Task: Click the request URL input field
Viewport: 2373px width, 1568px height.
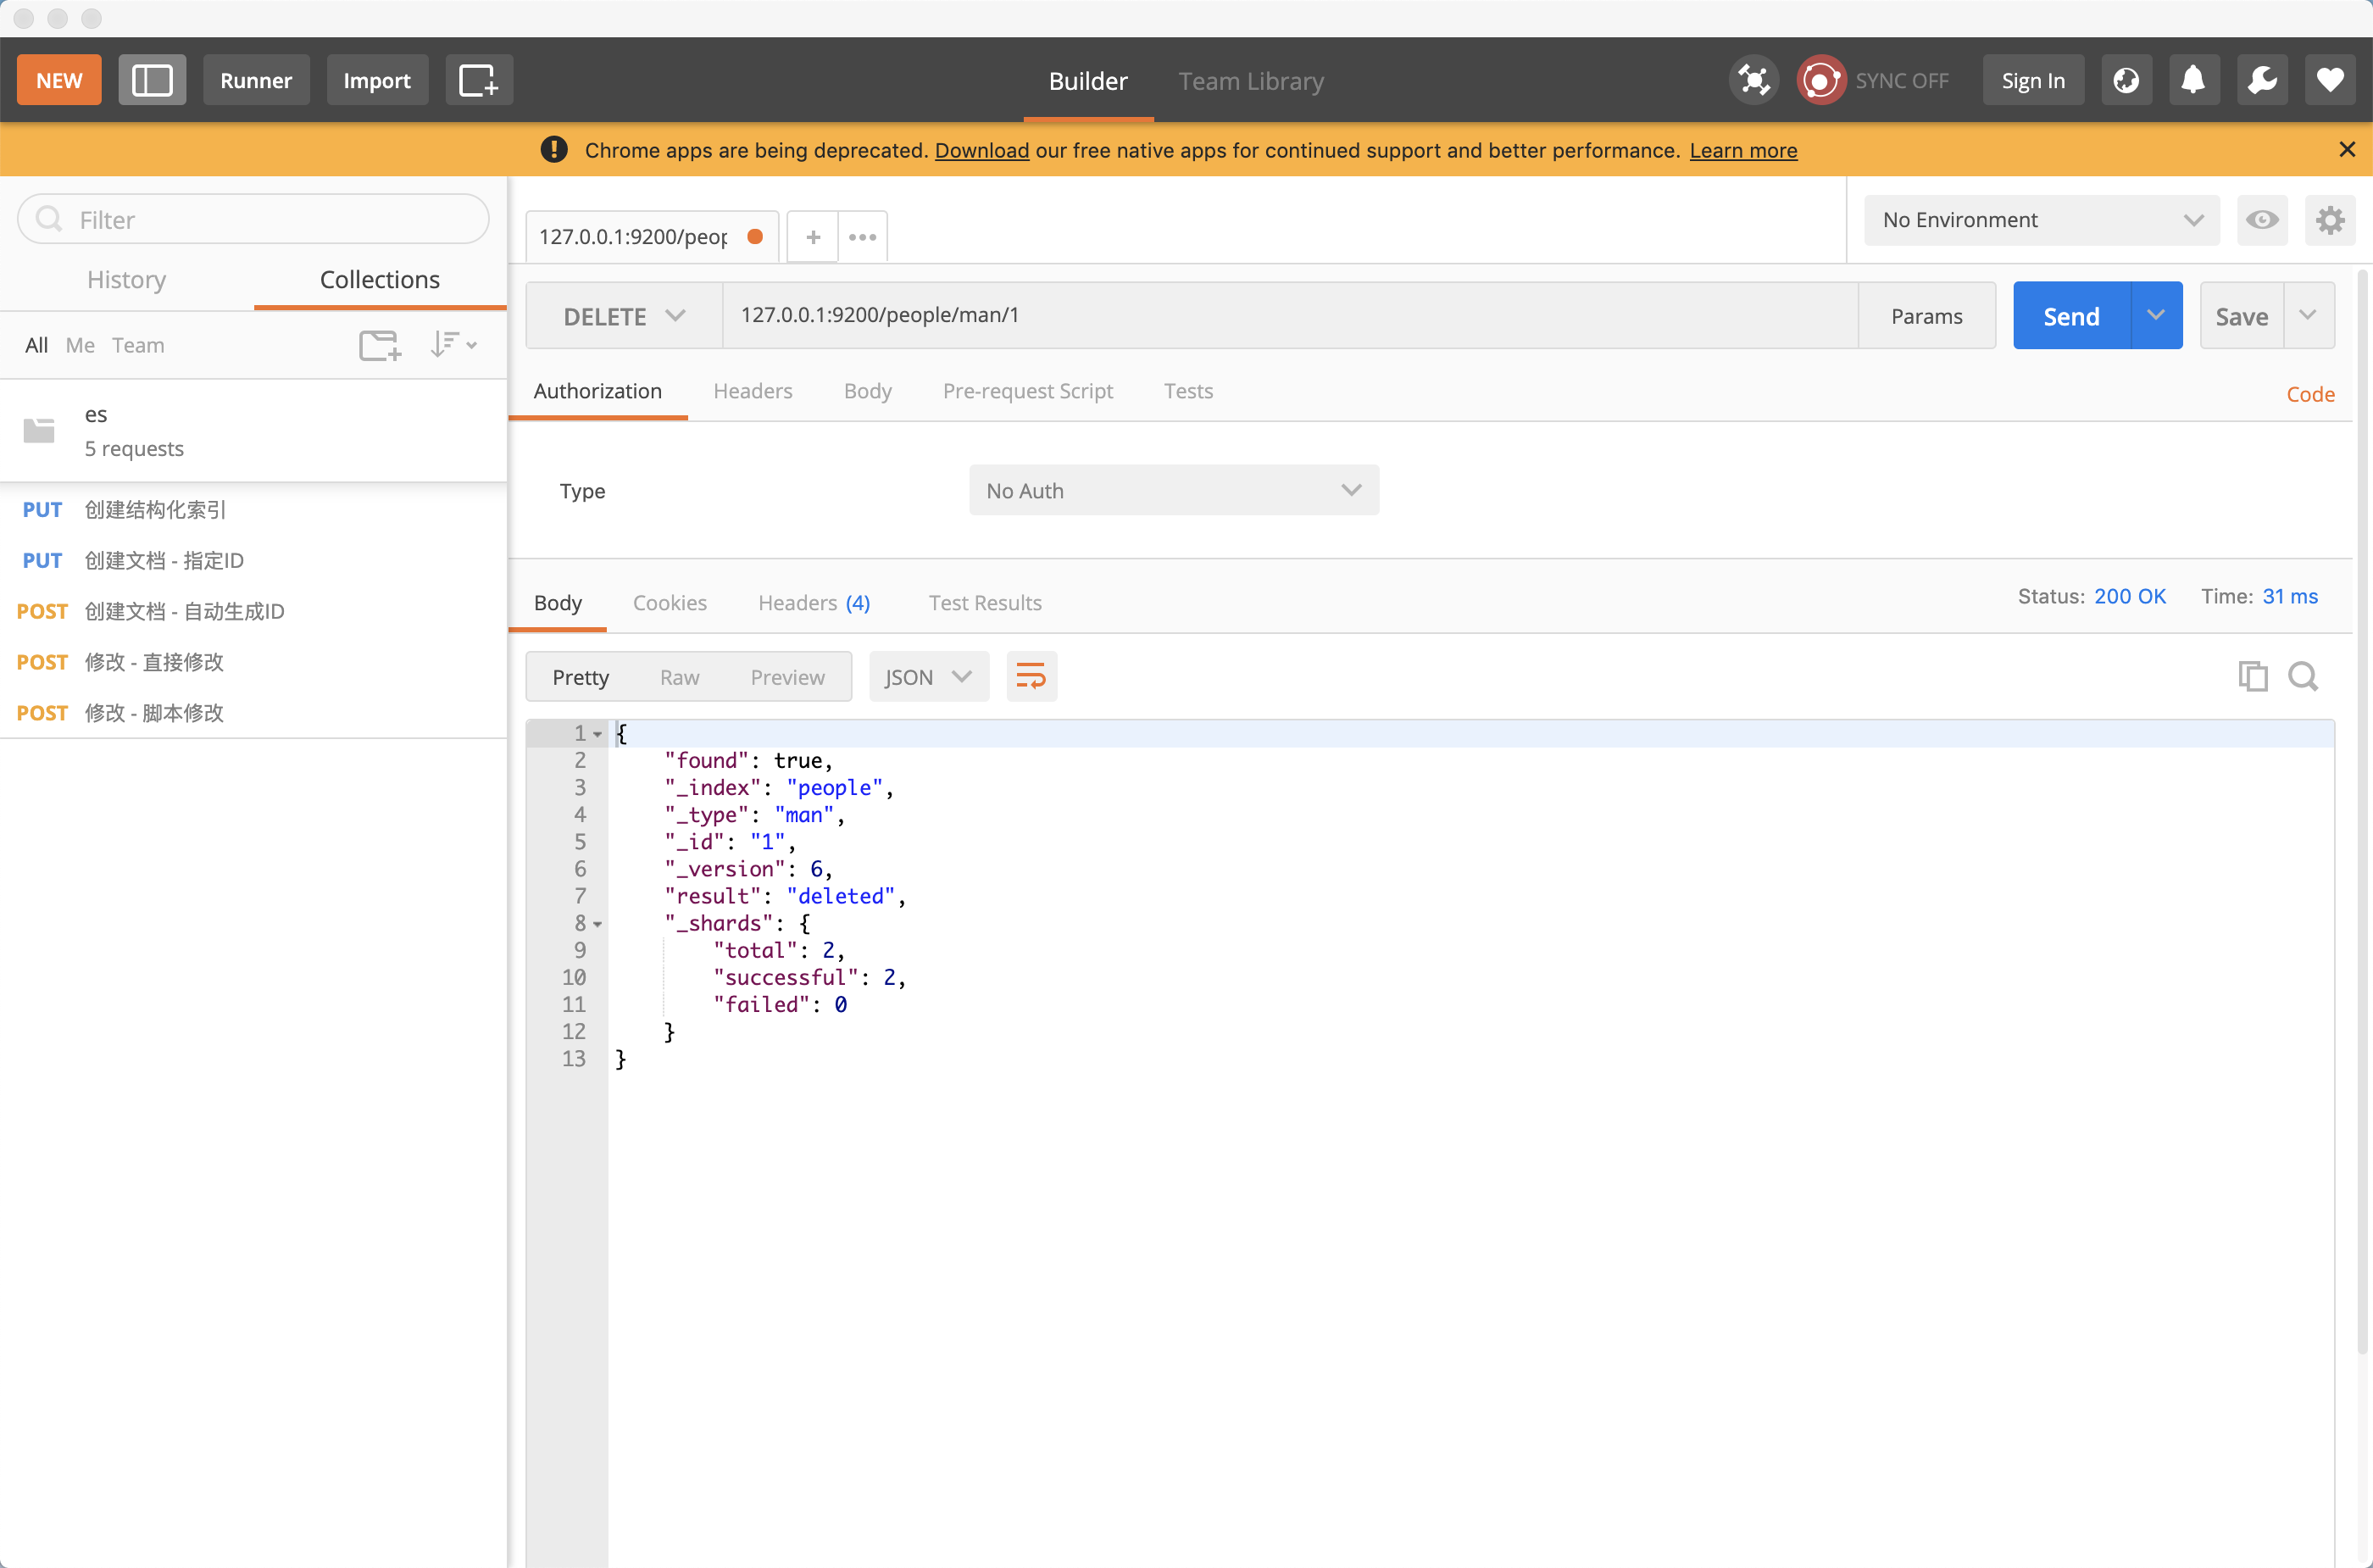Action: (x=1290, y=315)
